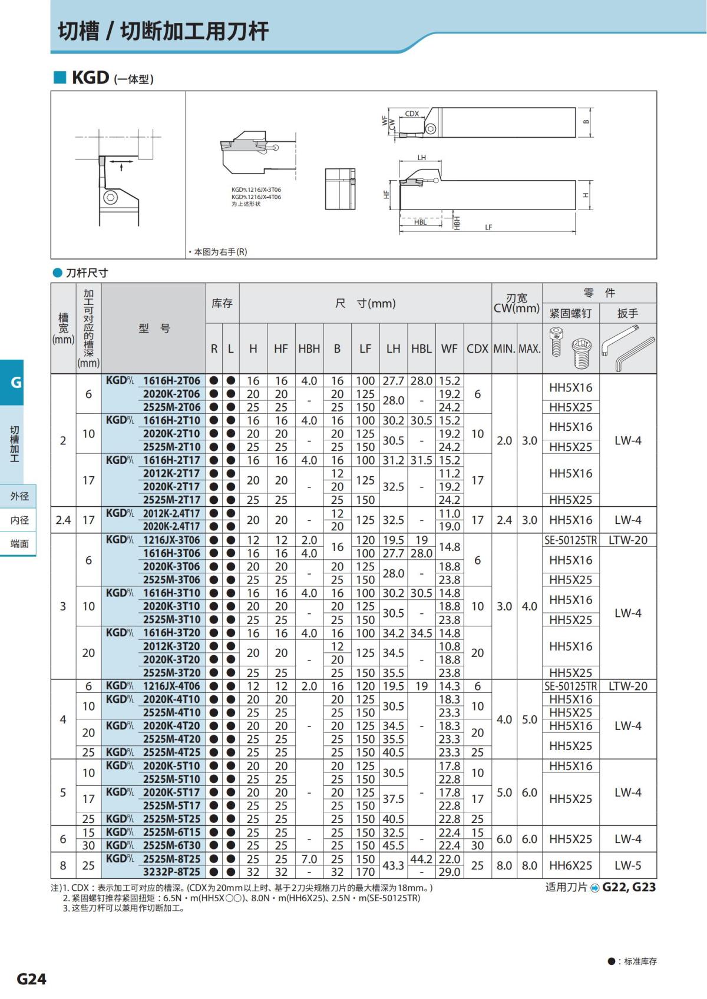Viewport: 707px width, 999px height.
Task: Click model 1216JX-4T06
Action: [x=171, y=686]
